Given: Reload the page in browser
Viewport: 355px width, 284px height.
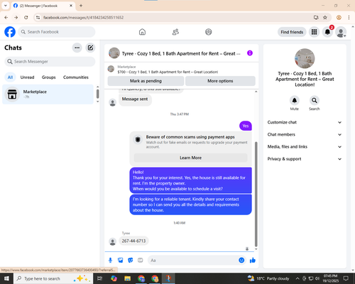Looking at the screenshot, I should coord(26,18).
